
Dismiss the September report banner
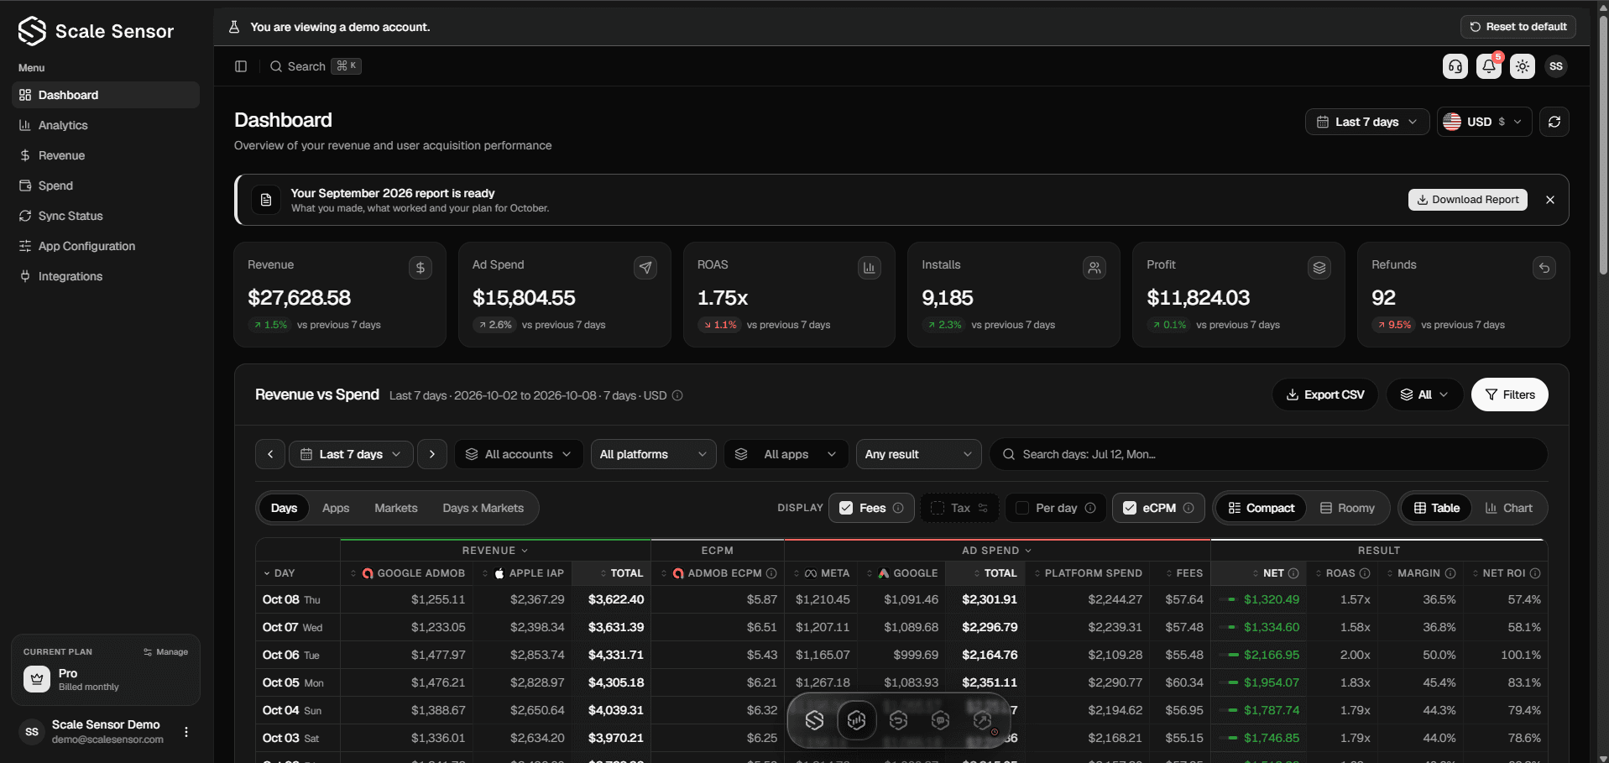click(x=1550, y=200)
